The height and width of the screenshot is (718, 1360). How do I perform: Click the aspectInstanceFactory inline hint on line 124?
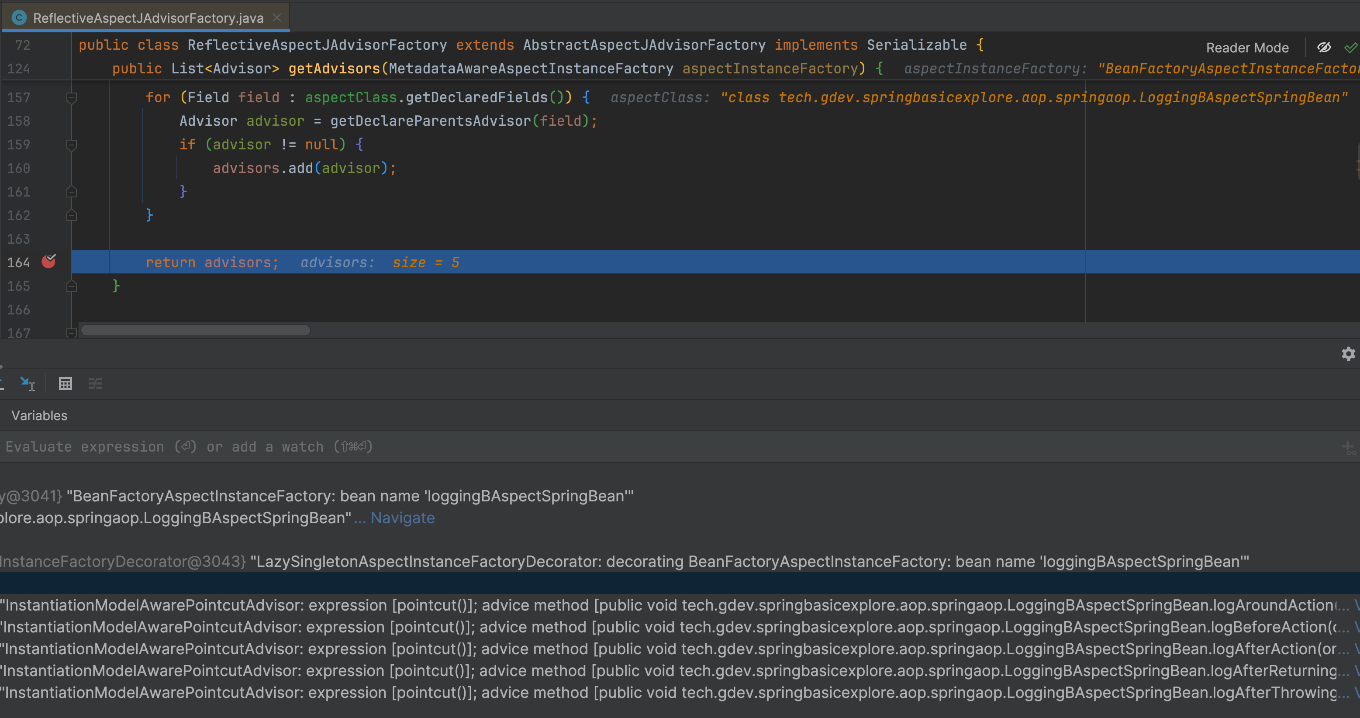point(1132,69)
